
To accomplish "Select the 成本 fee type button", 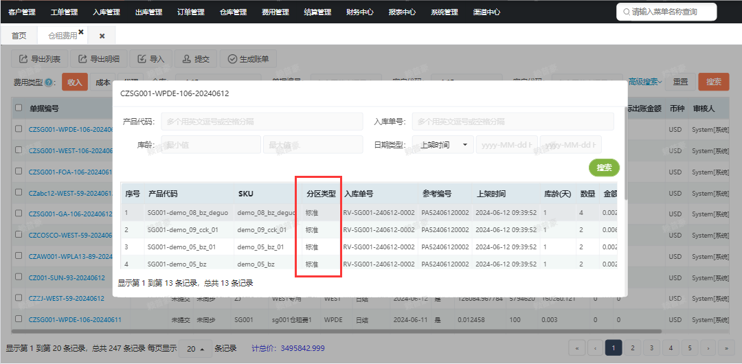I will pyautogui.click(x=102, y=82).
